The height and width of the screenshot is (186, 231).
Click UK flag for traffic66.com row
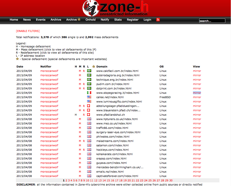pyautogui.click(x=89, y=128)
